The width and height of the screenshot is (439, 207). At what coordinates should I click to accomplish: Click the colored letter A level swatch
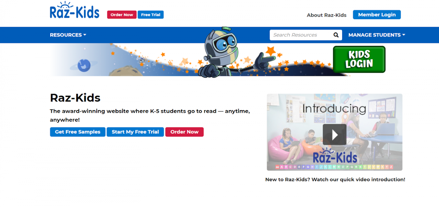tap(281, 166)
